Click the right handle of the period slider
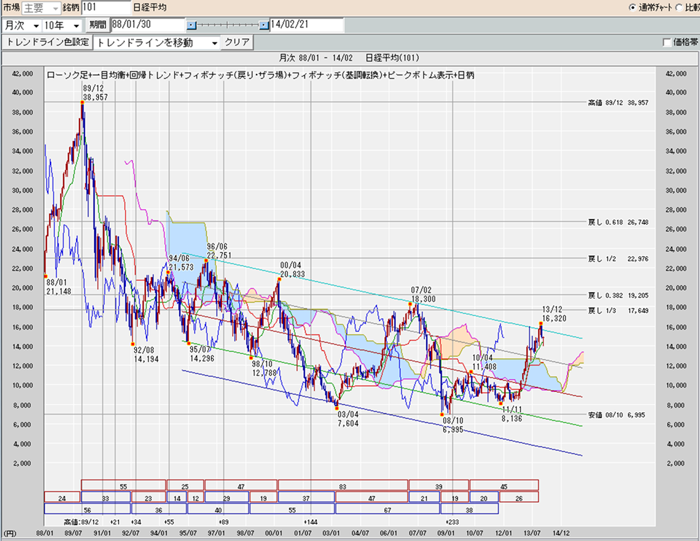The image size is (700, 541). 264,26
